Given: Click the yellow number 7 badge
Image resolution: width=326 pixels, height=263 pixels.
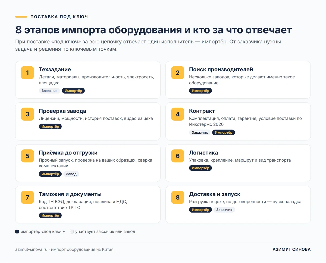Looking at the screenshot, I should (x=27, y=197).
